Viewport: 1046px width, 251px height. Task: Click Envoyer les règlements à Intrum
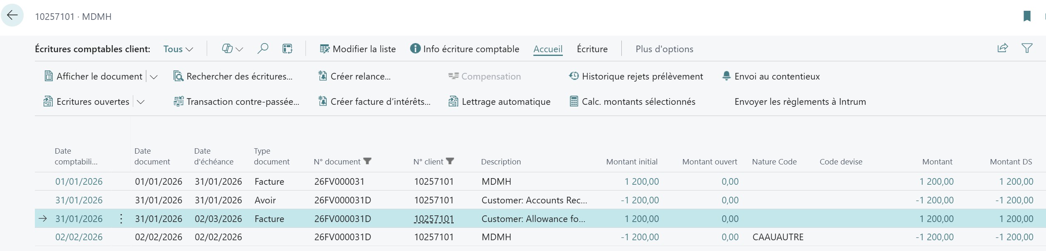tap(800, 101)
